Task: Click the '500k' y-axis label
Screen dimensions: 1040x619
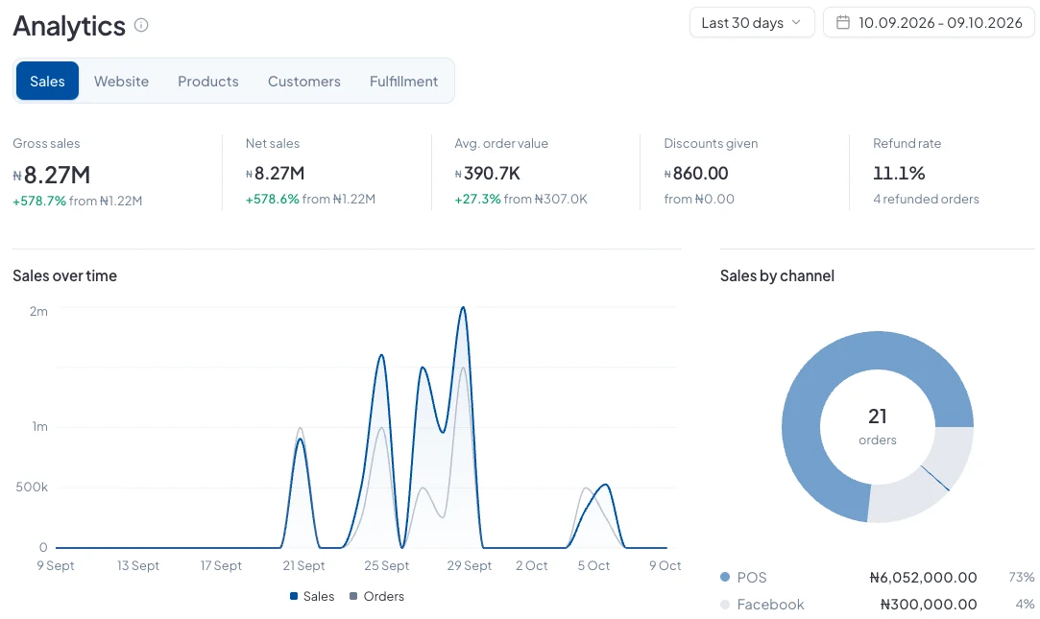Action: pyautogui.click(x=32, y=488)
